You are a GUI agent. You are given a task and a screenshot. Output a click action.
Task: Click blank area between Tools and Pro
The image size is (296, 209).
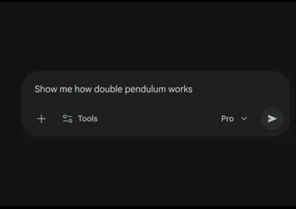click(x=159, y=119)
